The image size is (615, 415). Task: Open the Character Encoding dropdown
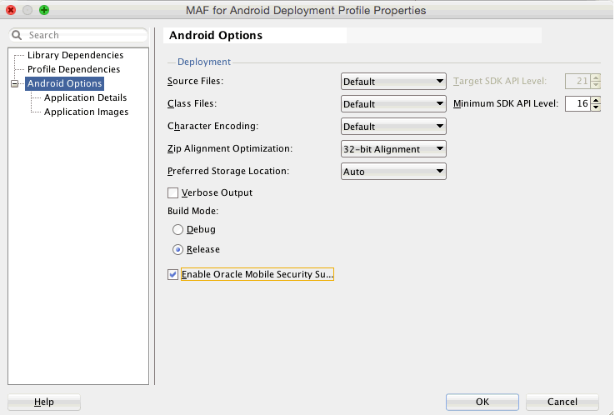(x=393, y=127)
